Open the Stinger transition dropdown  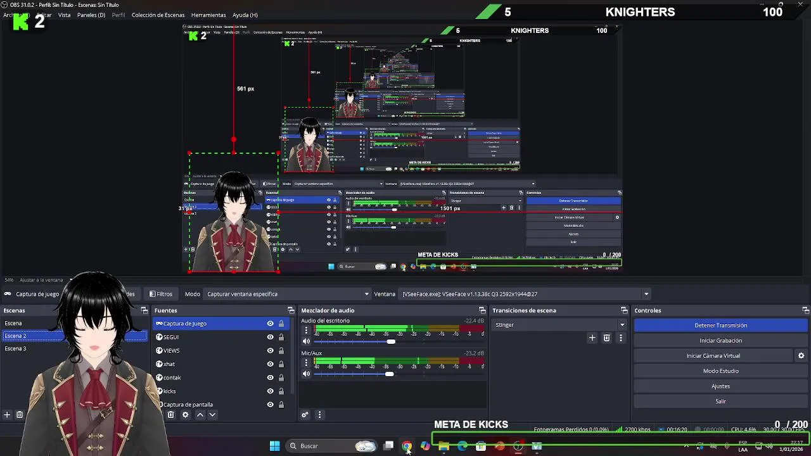pos(559,325)
